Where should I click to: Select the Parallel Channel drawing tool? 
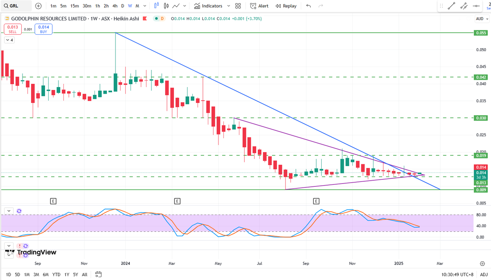pyautogui.click(x=464, y=6)
